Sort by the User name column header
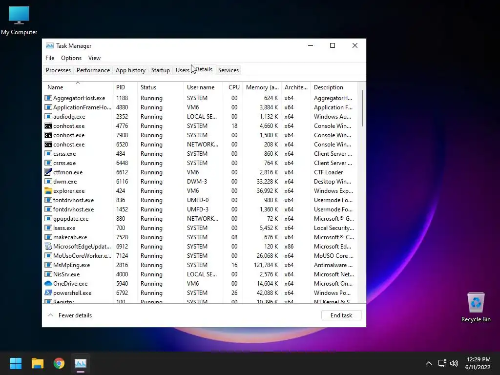The width and height of the screenshot is (500, 375). coord(203,87)
